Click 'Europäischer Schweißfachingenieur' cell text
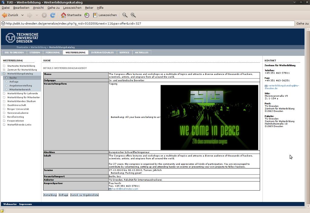310x213 pixels. 129,152
